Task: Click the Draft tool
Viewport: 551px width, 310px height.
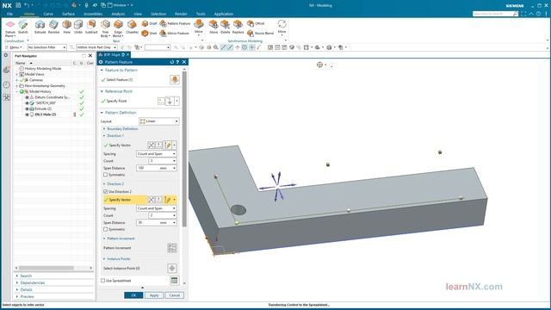Action: [x=149, y=23]
